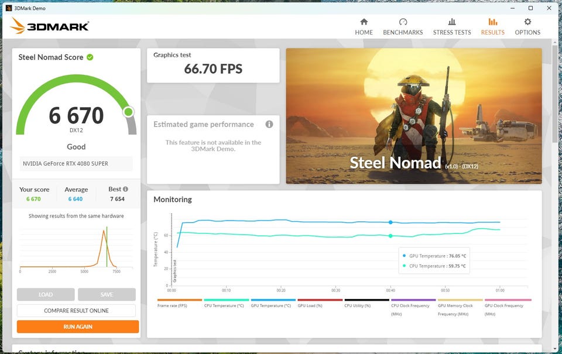Click the 66.70 FPS graphics test value
The width and height of the screenshot is (562, 354).
coord(213,69)
